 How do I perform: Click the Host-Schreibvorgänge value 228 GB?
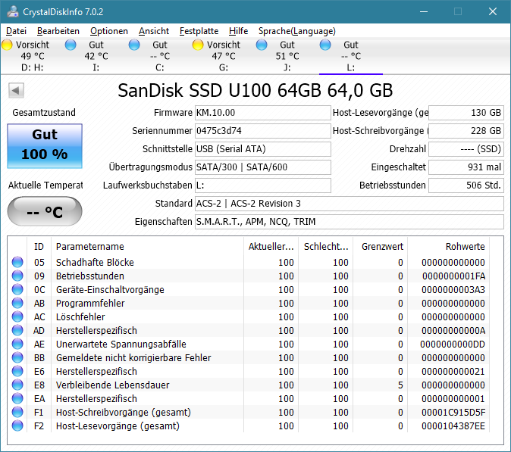point(466,131)
